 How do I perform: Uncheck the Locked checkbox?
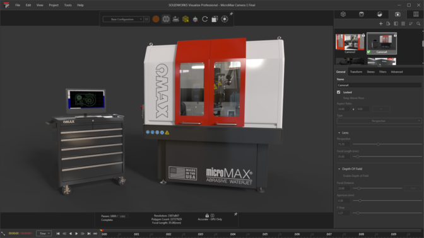339,93
